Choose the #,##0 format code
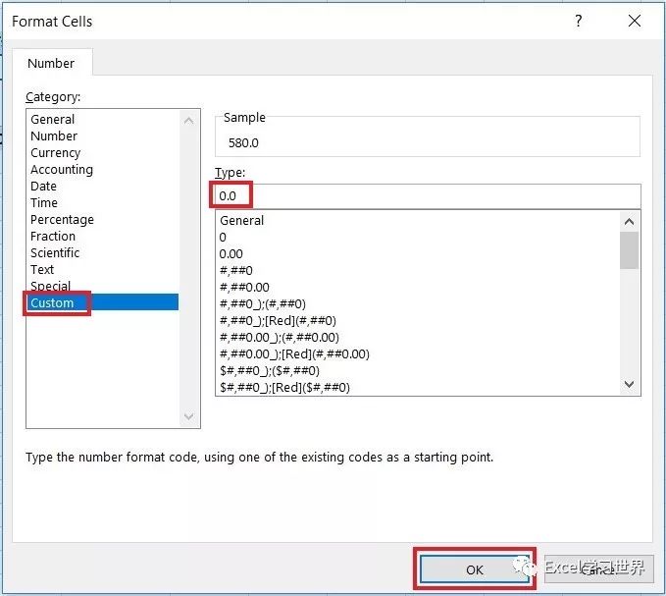Viewport: 666px width, 596px height. click(x=236, y=270)
